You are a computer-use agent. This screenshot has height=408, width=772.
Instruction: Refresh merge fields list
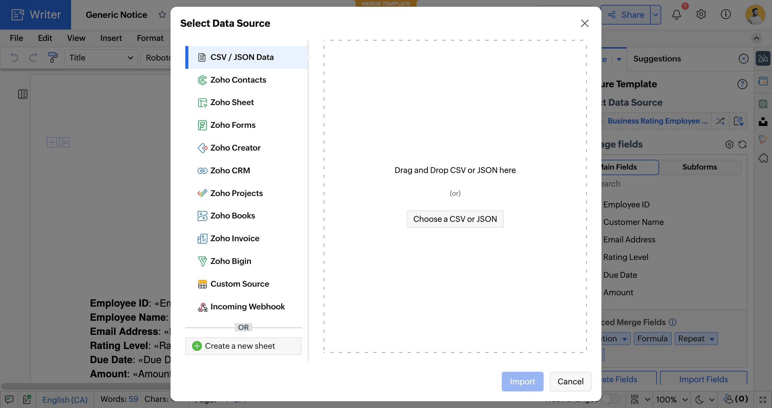coord(742,144)
